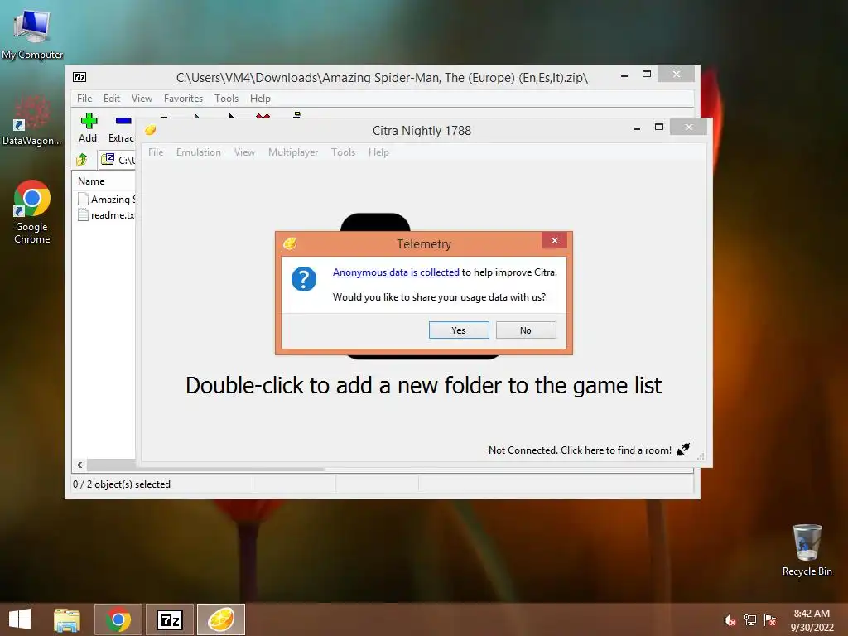Image resolution: width=848 pixels, height=636 pixels.
Task: Switch to Chrome in the taskbar
Action: point(118,619)
